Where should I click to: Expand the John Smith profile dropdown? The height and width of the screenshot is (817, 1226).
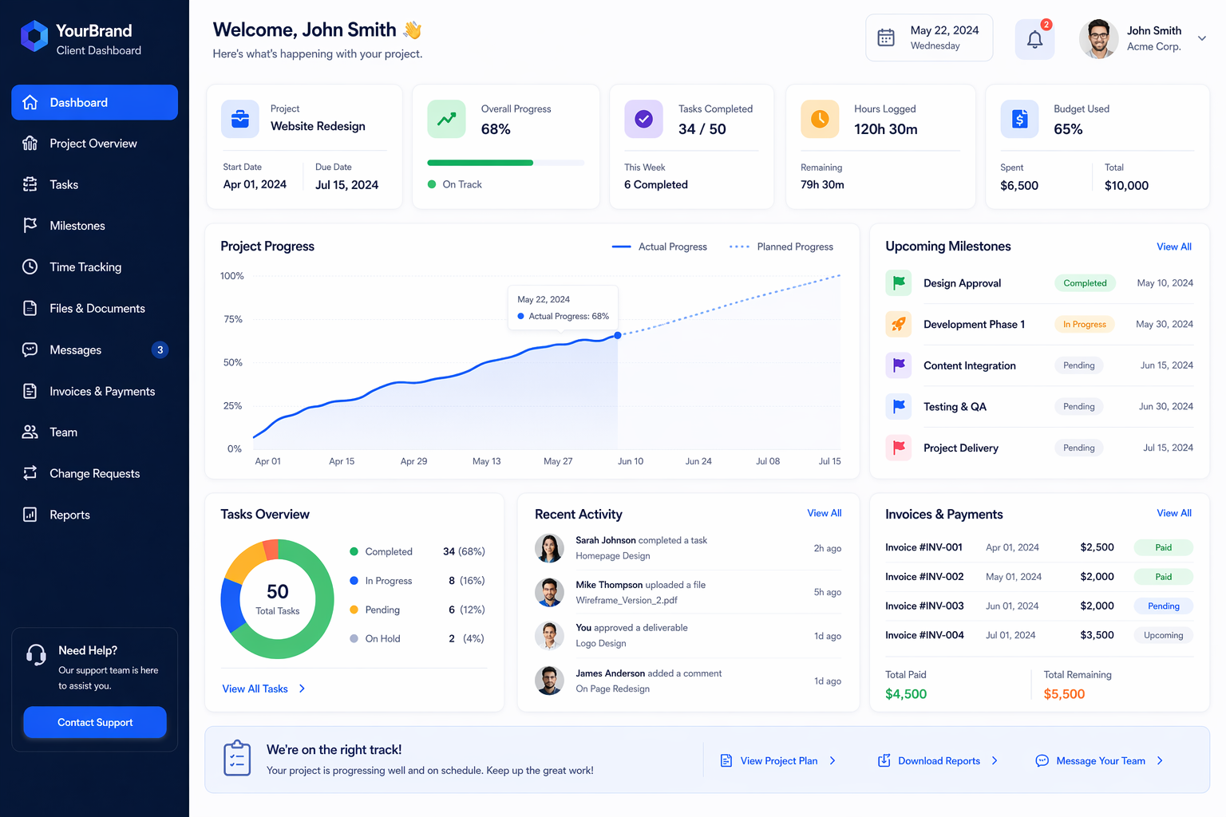(x=1201, y=37)
